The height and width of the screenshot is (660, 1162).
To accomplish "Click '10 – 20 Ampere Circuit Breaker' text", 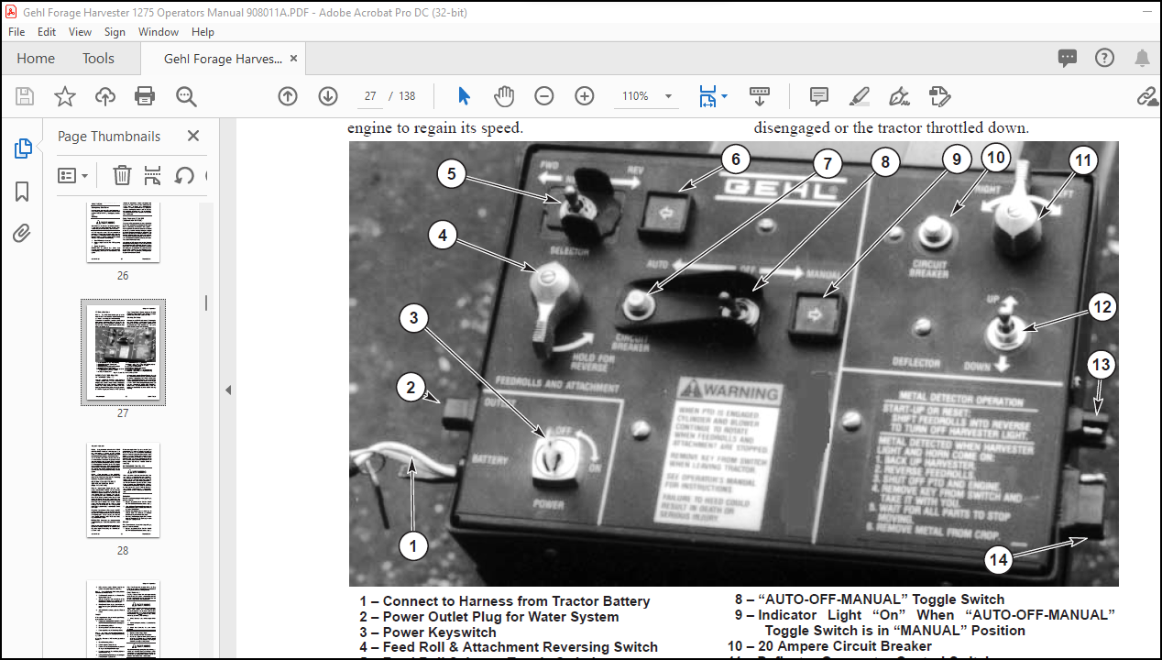I will click(x=830, y=646).
